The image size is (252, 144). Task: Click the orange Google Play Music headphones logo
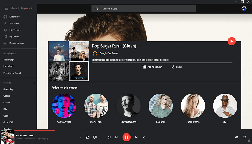pyautogui.click(x=95, y=53)
